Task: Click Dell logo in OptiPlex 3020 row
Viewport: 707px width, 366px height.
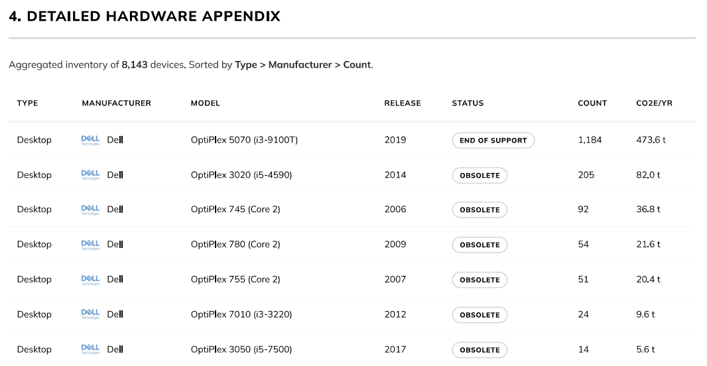Action: (90, 175)
